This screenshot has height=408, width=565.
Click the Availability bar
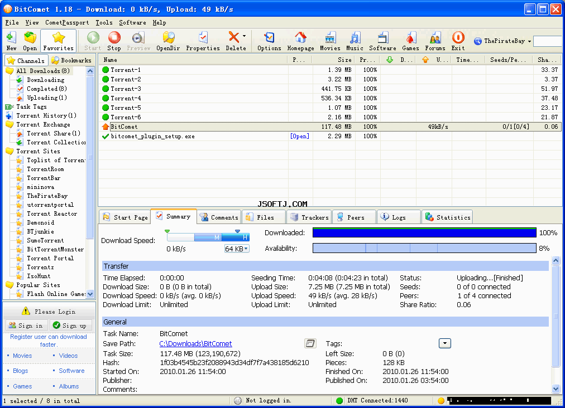click(x=424, y=248)
